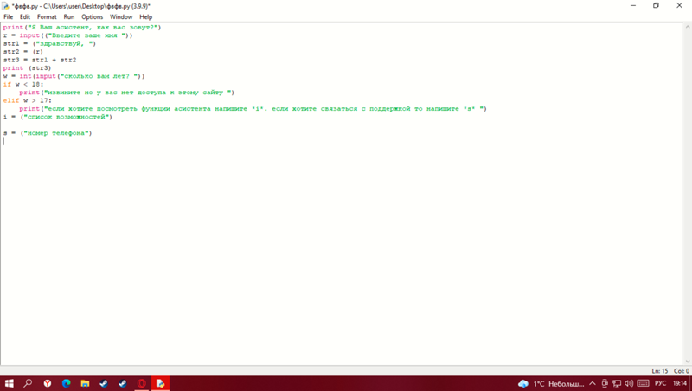Click the Windows Start button

10,383
